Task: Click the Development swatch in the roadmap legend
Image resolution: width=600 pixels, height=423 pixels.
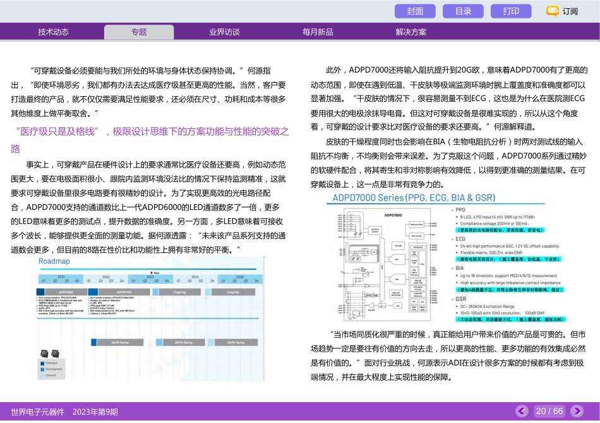Action: pyautogui.click(x=42, y=369)
